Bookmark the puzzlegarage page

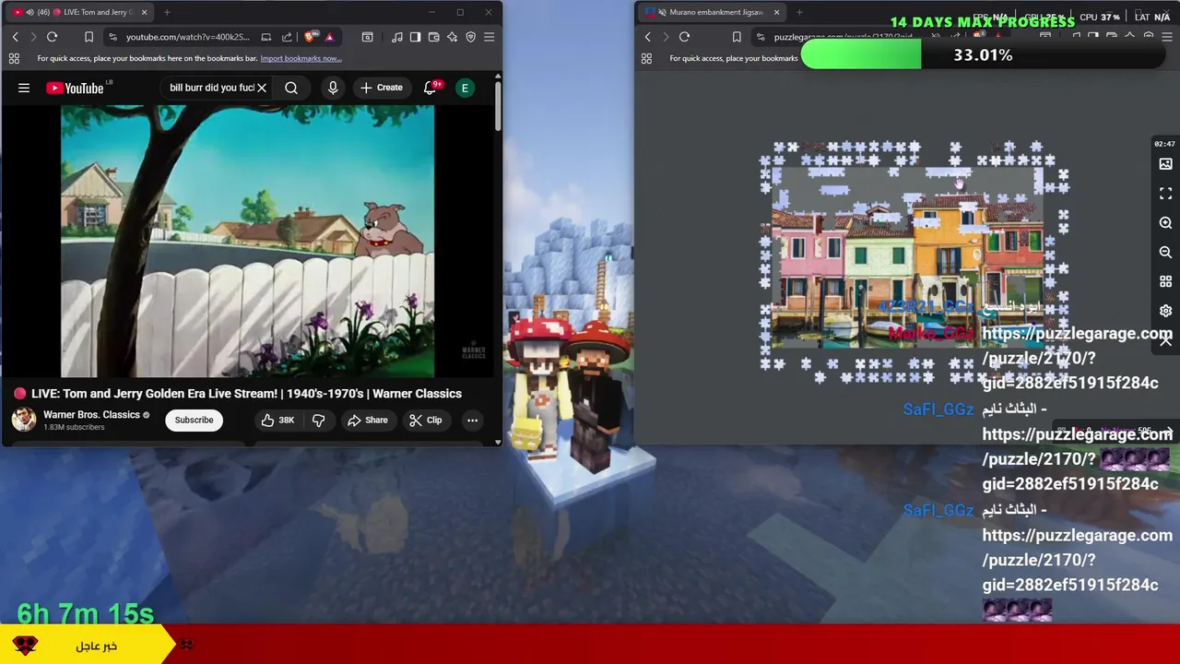tap(736, 37)
